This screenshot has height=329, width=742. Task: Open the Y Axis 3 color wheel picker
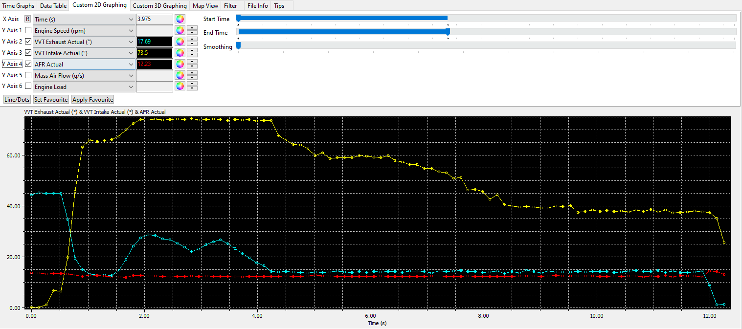tap(180, 53)
